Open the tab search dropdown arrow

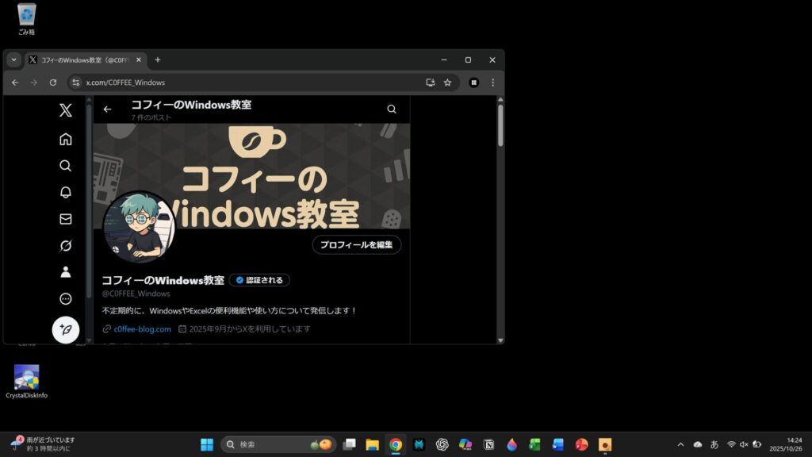point(13,60)
